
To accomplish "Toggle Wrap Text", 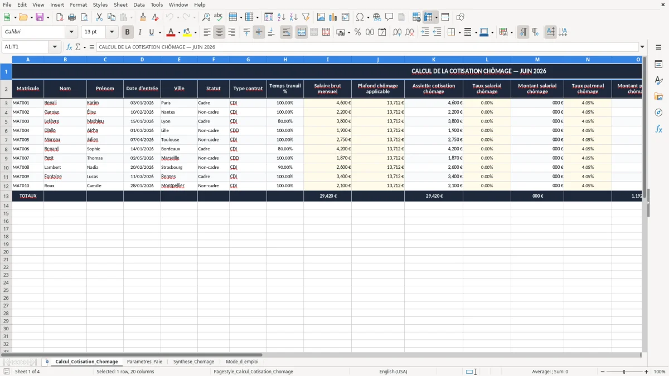I will click(x=286, y=32).
